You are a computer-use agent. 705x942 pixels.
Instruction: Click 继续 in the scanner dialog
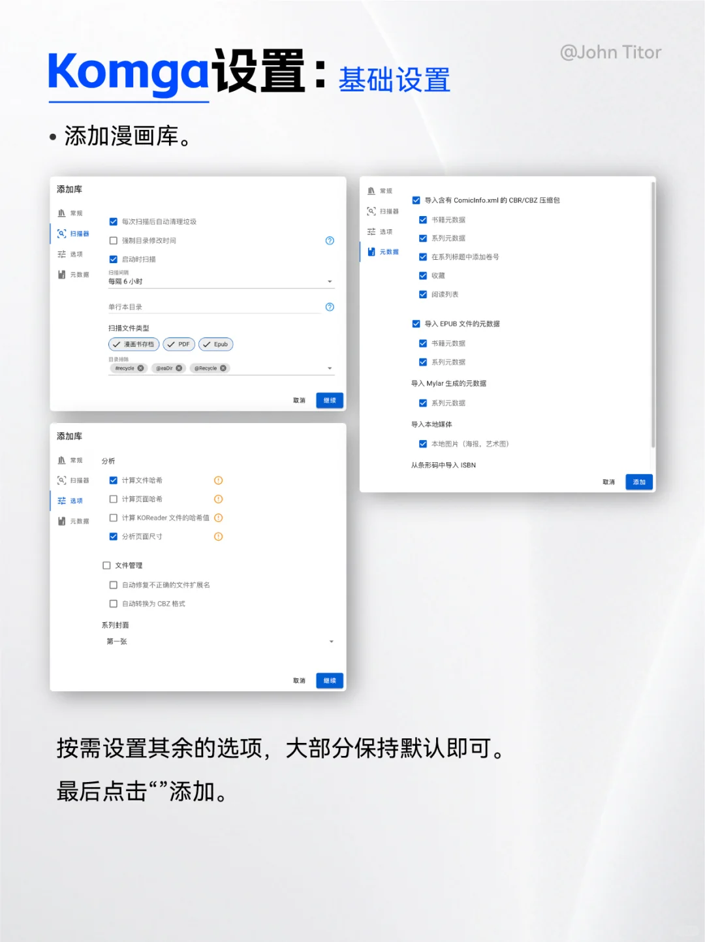tap(330, 400)
